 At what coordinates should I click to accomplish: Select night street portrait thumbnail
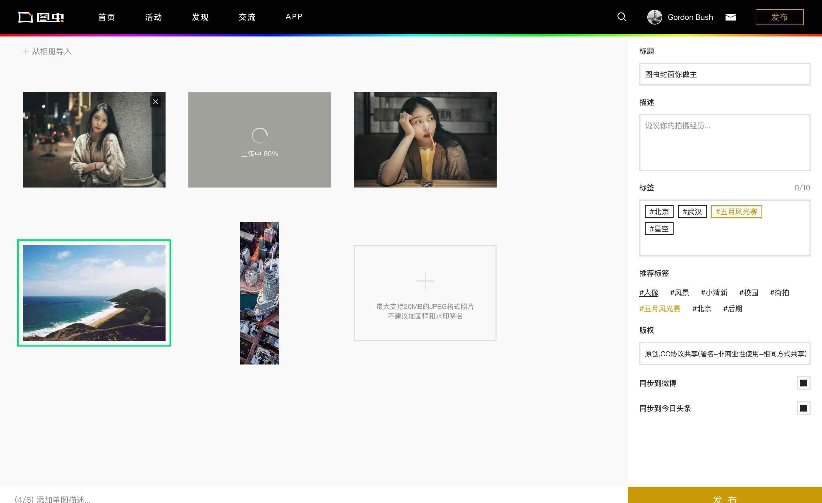tap(94, 140)
